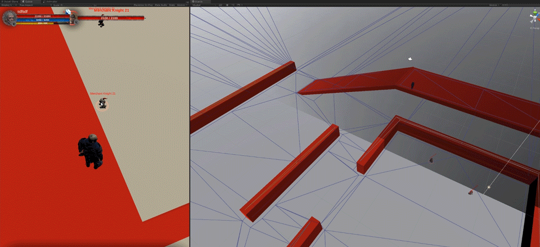Select the light gizmo in Scene view
The width and height of the screenshot is (540, 247).
(x=489, y=187)
